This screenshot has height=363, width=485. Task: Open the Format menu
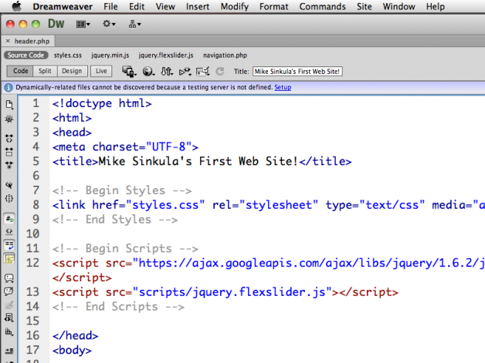(x=273, y=6)
